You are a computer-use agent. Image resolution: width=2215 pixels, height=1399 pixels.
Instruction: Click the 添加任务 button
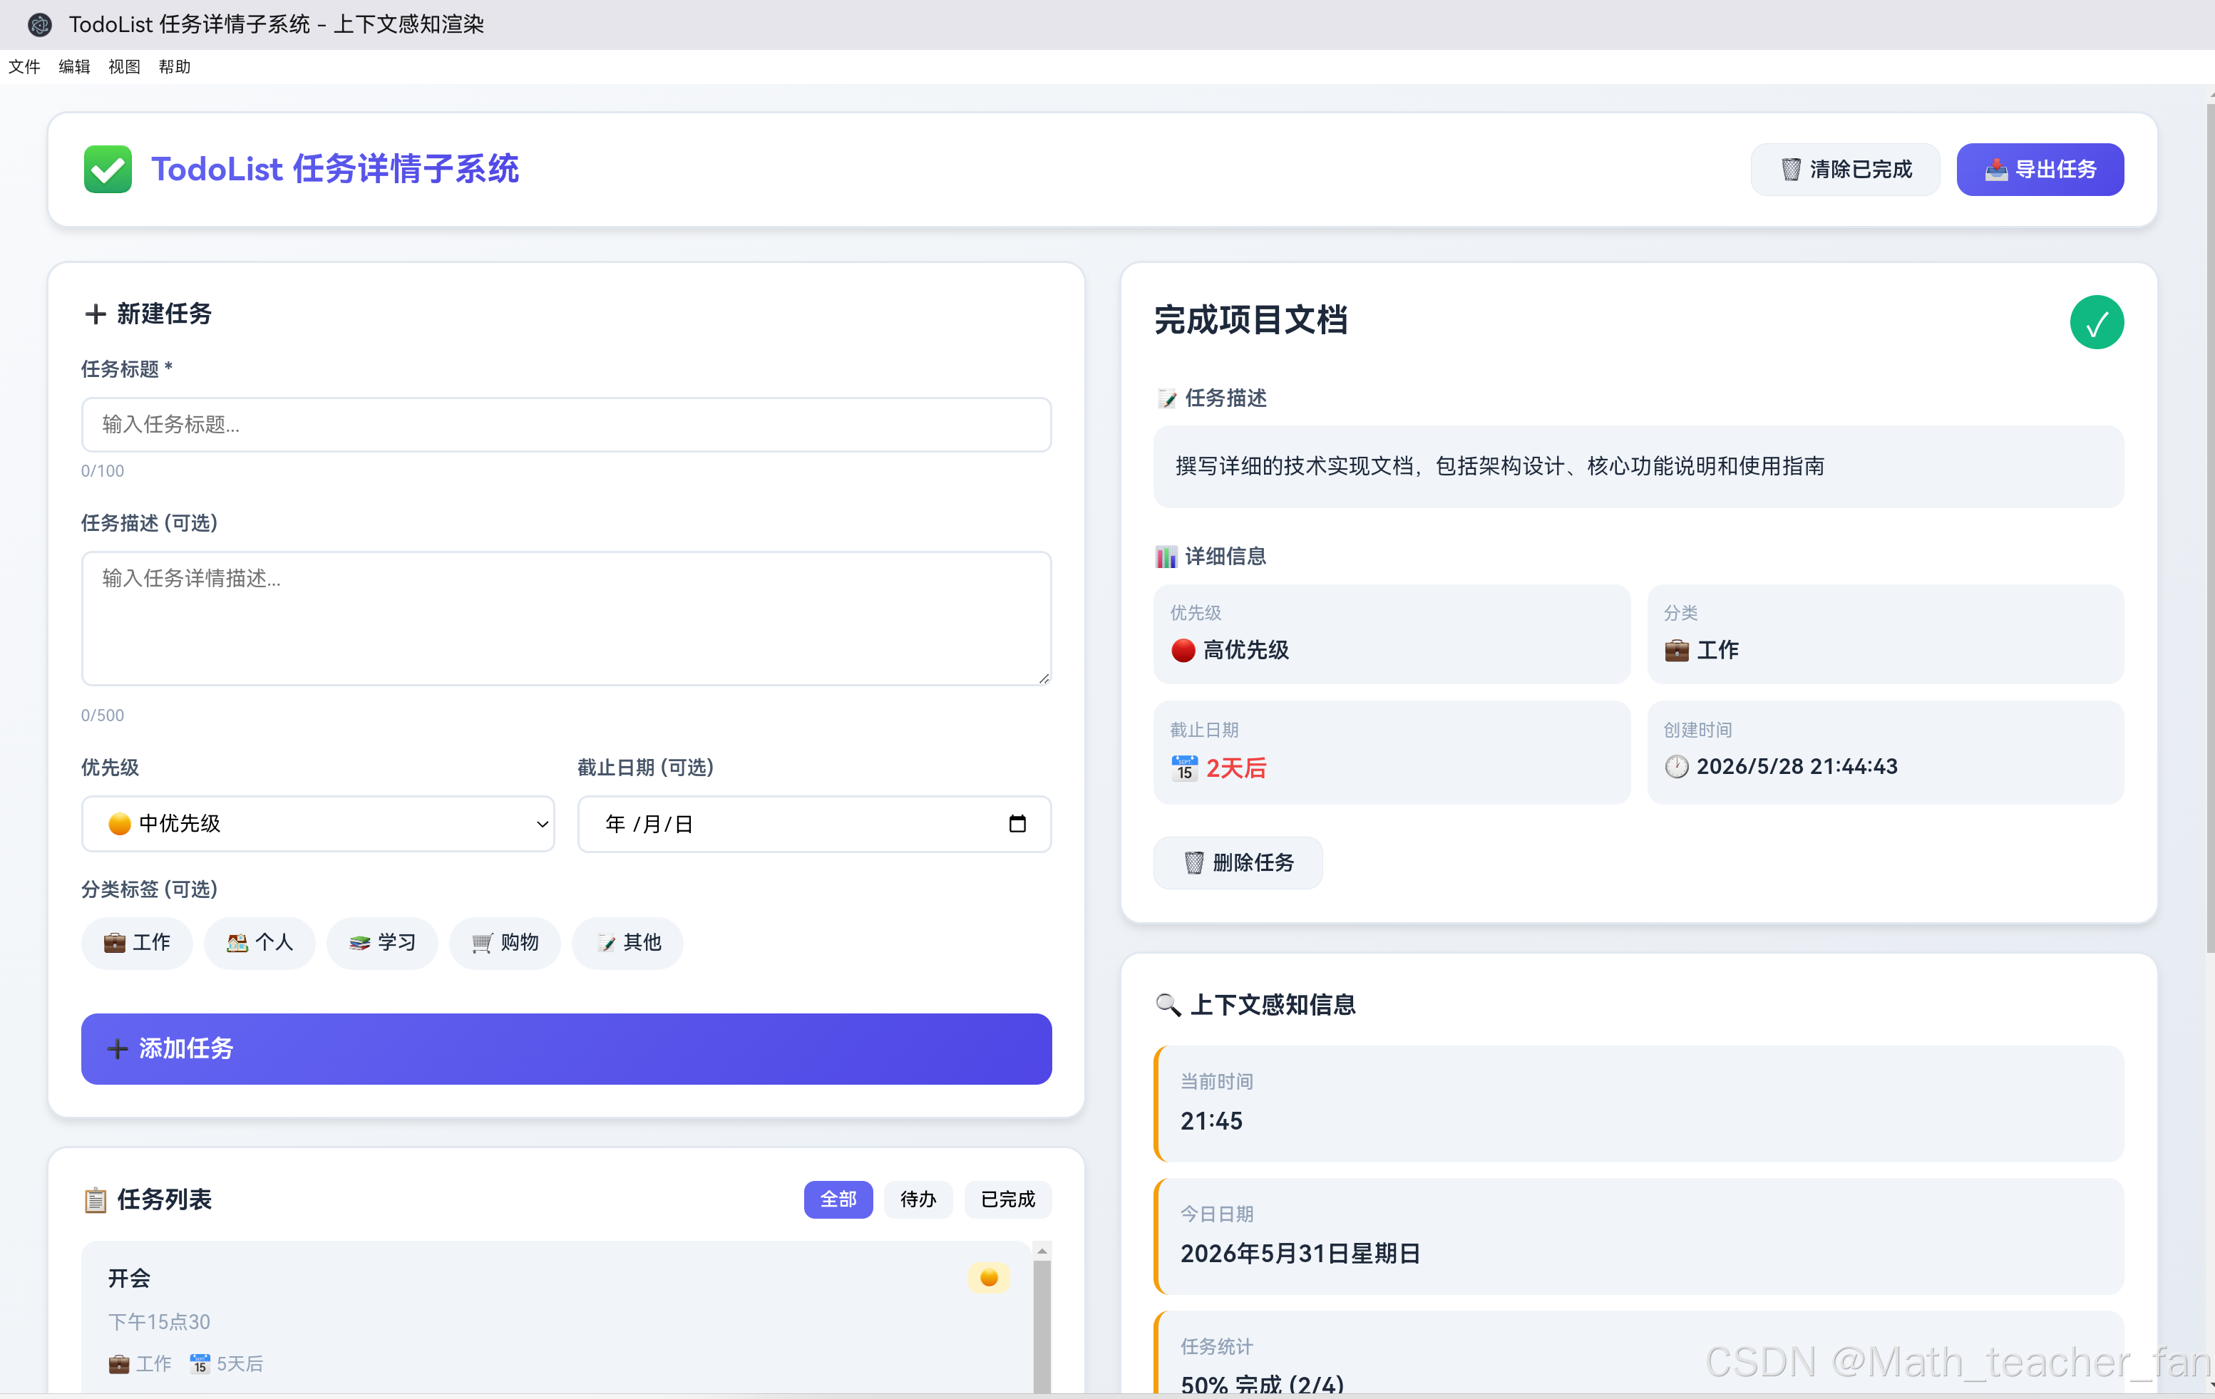[566, 1048]
